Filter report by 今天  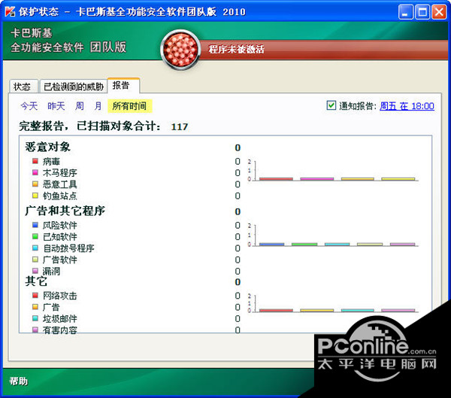click(x=29, y=105)
